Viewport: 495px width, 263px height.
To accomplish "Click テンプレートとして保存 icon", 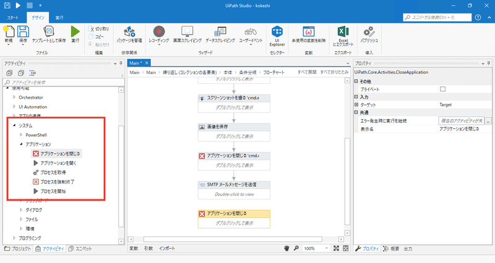I will click(x=49, y=32).
